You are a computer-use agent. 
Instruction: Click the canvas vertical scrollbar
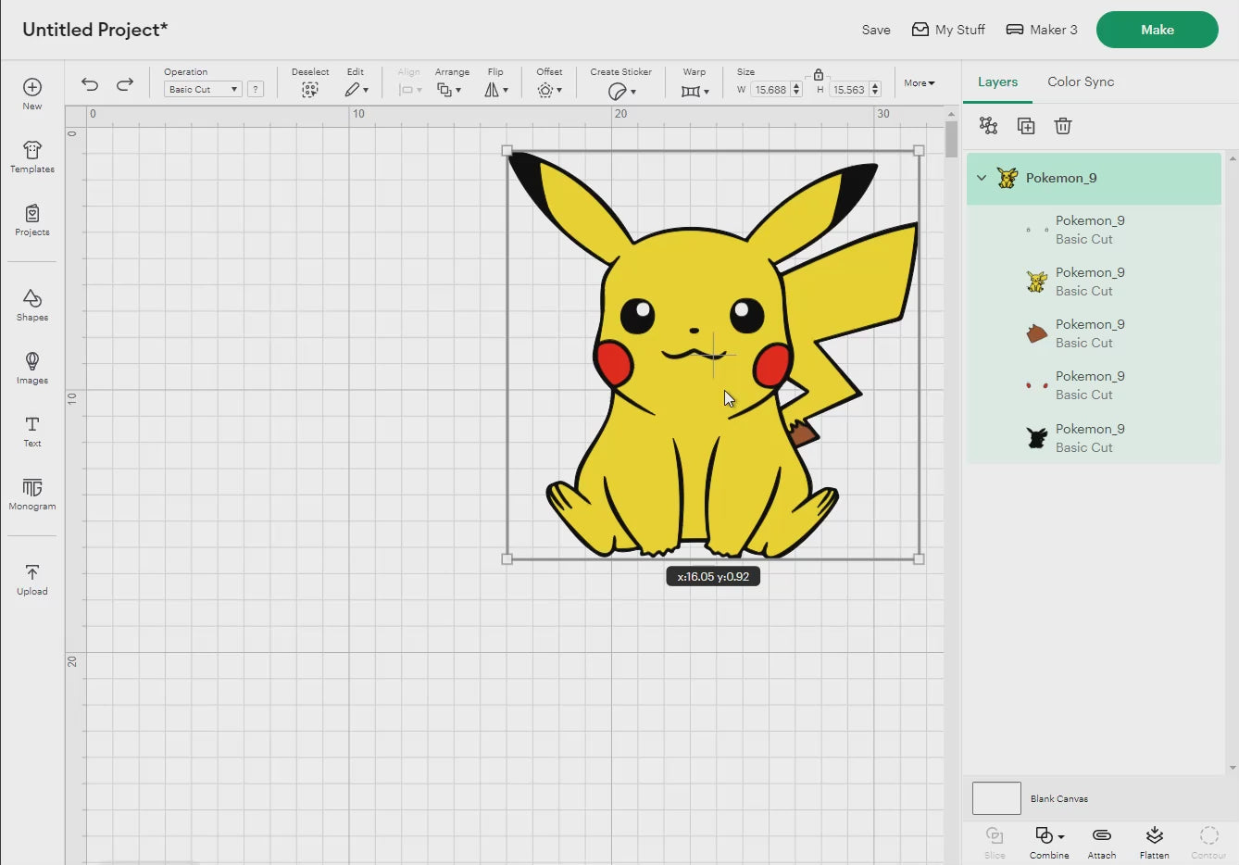[x=951, y=139]
